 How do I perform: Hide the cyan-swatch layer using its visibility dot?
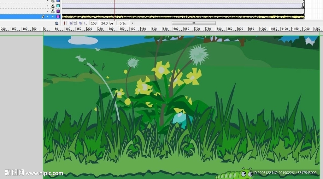tap(48, 6)
